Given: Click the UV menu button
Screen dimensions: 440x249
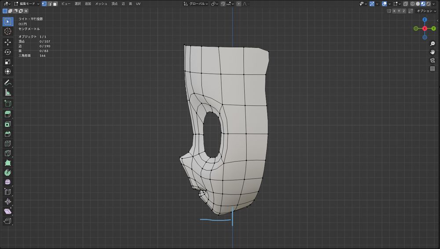Looking at the screenshot, I should [x=138, y=4].
